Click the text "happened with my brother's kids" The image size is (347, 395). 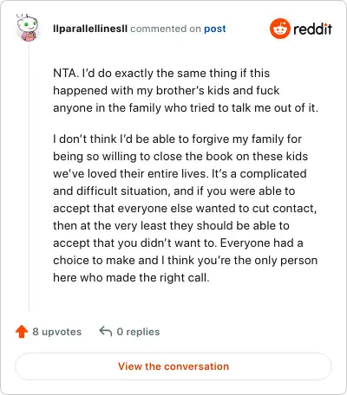141,90
